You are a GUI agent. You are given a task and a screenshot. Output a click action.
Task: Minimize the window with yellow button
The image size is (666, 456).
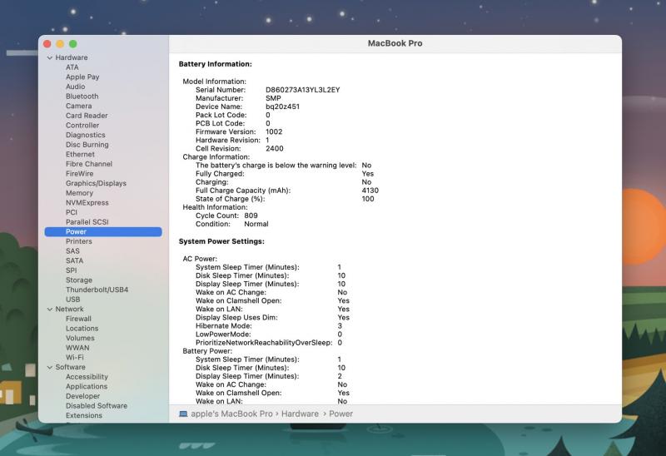coord(60,44)
